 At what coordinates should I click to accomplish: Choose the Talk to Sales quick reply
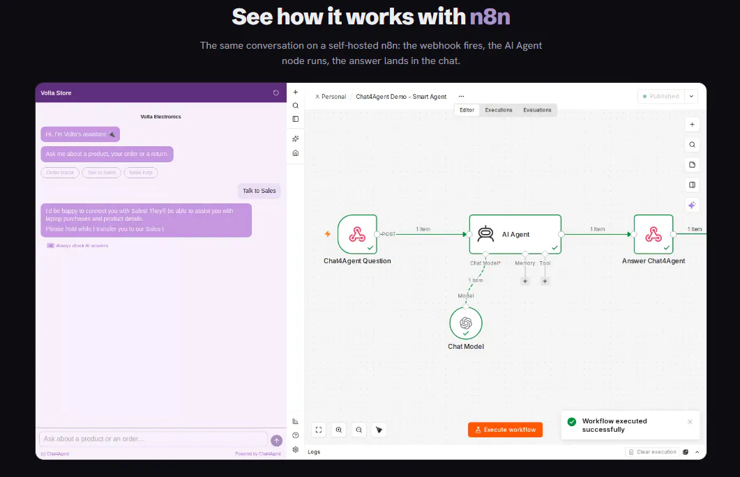tap(101, 173)
